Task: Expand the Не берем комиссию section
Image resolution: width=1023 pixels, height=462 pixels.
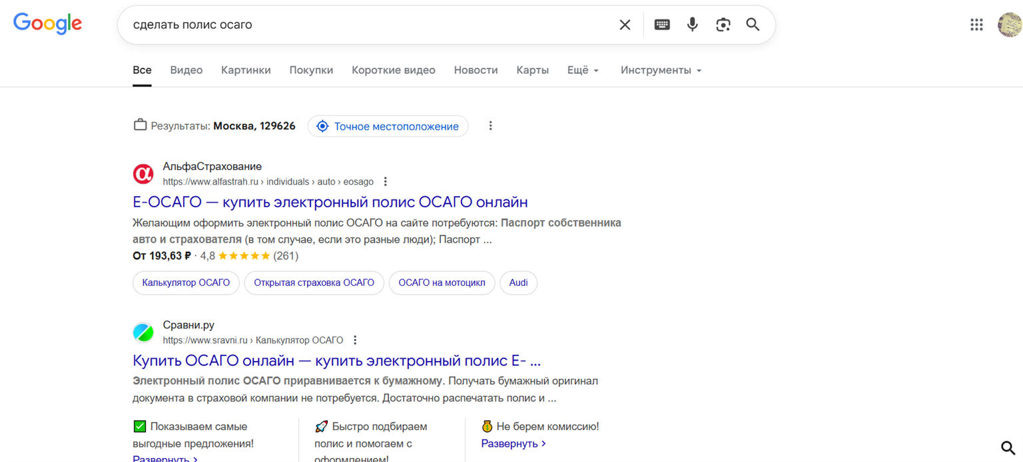Action: click(513, 443)
